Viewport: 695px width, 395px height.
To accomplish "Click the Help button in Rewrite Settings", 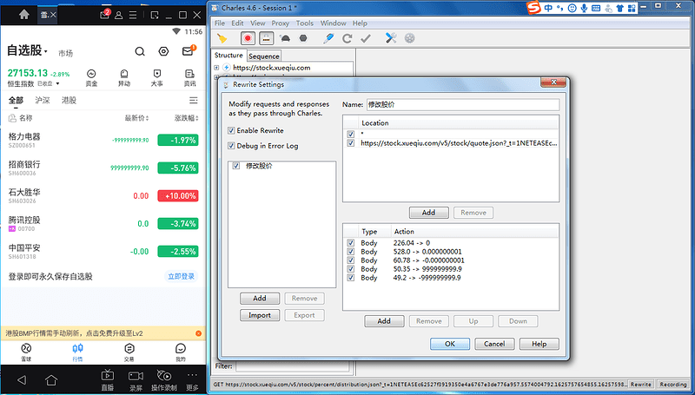I will [539, 344].
